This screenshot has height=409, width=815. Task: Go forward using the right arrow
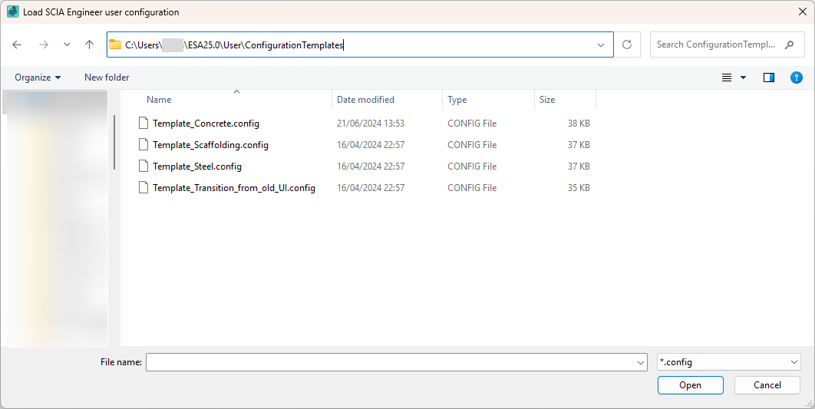point(44,45)
